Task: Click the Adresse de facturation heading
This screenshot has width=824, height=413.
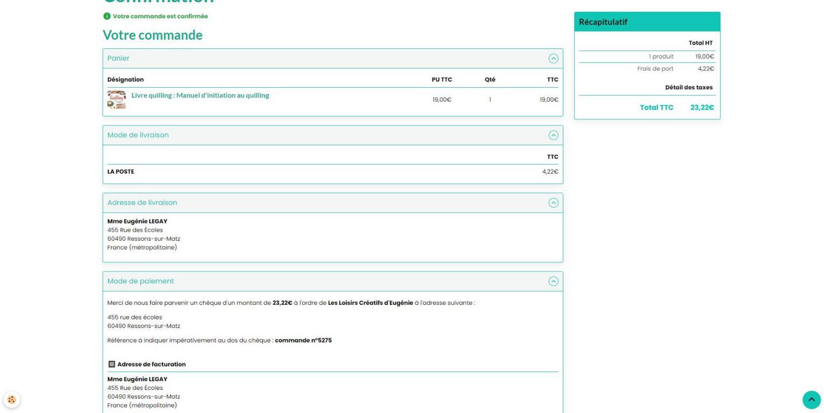Action: click(151, 364)
